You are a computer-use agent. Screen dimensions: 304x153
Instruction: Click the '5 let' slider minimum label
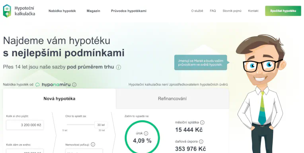pyautogui.click(x=65, y=130)
